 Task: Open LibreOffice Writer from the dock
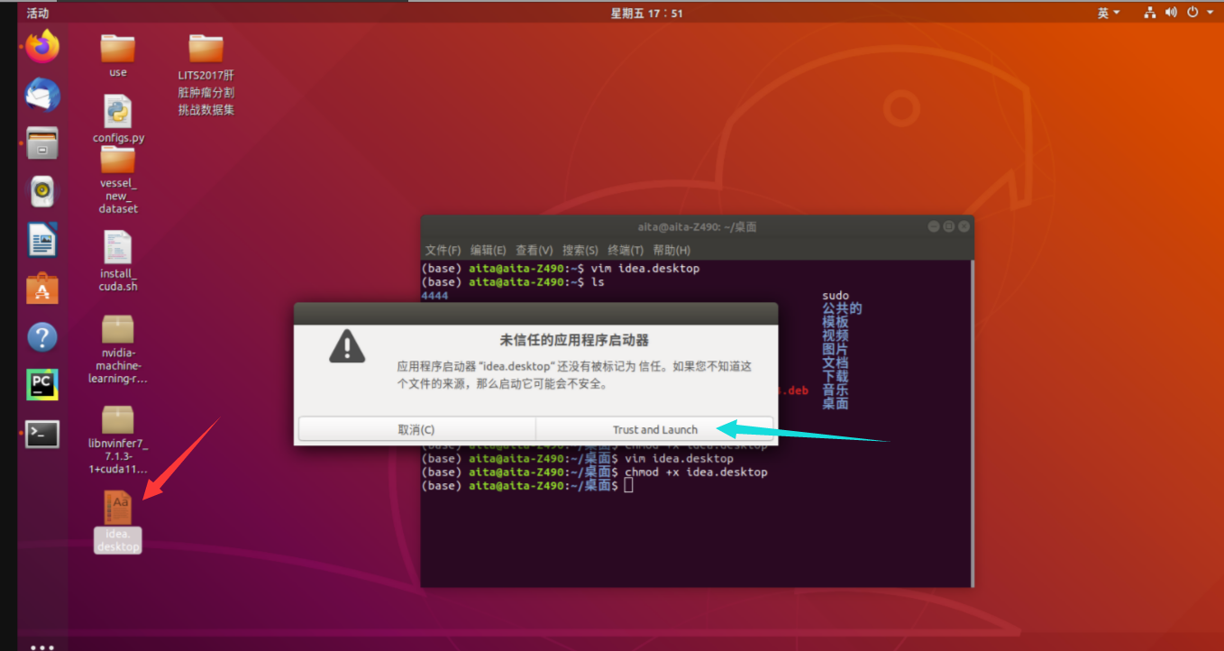pyautogui.click(x=41, y=239)
